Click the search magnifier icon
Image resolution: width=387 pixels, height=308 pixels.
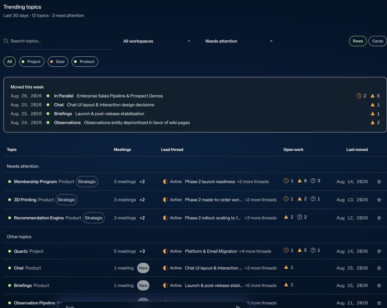6,41
